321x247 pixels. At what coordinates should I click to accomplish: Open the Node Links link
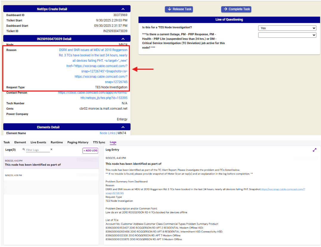point(107,133)
